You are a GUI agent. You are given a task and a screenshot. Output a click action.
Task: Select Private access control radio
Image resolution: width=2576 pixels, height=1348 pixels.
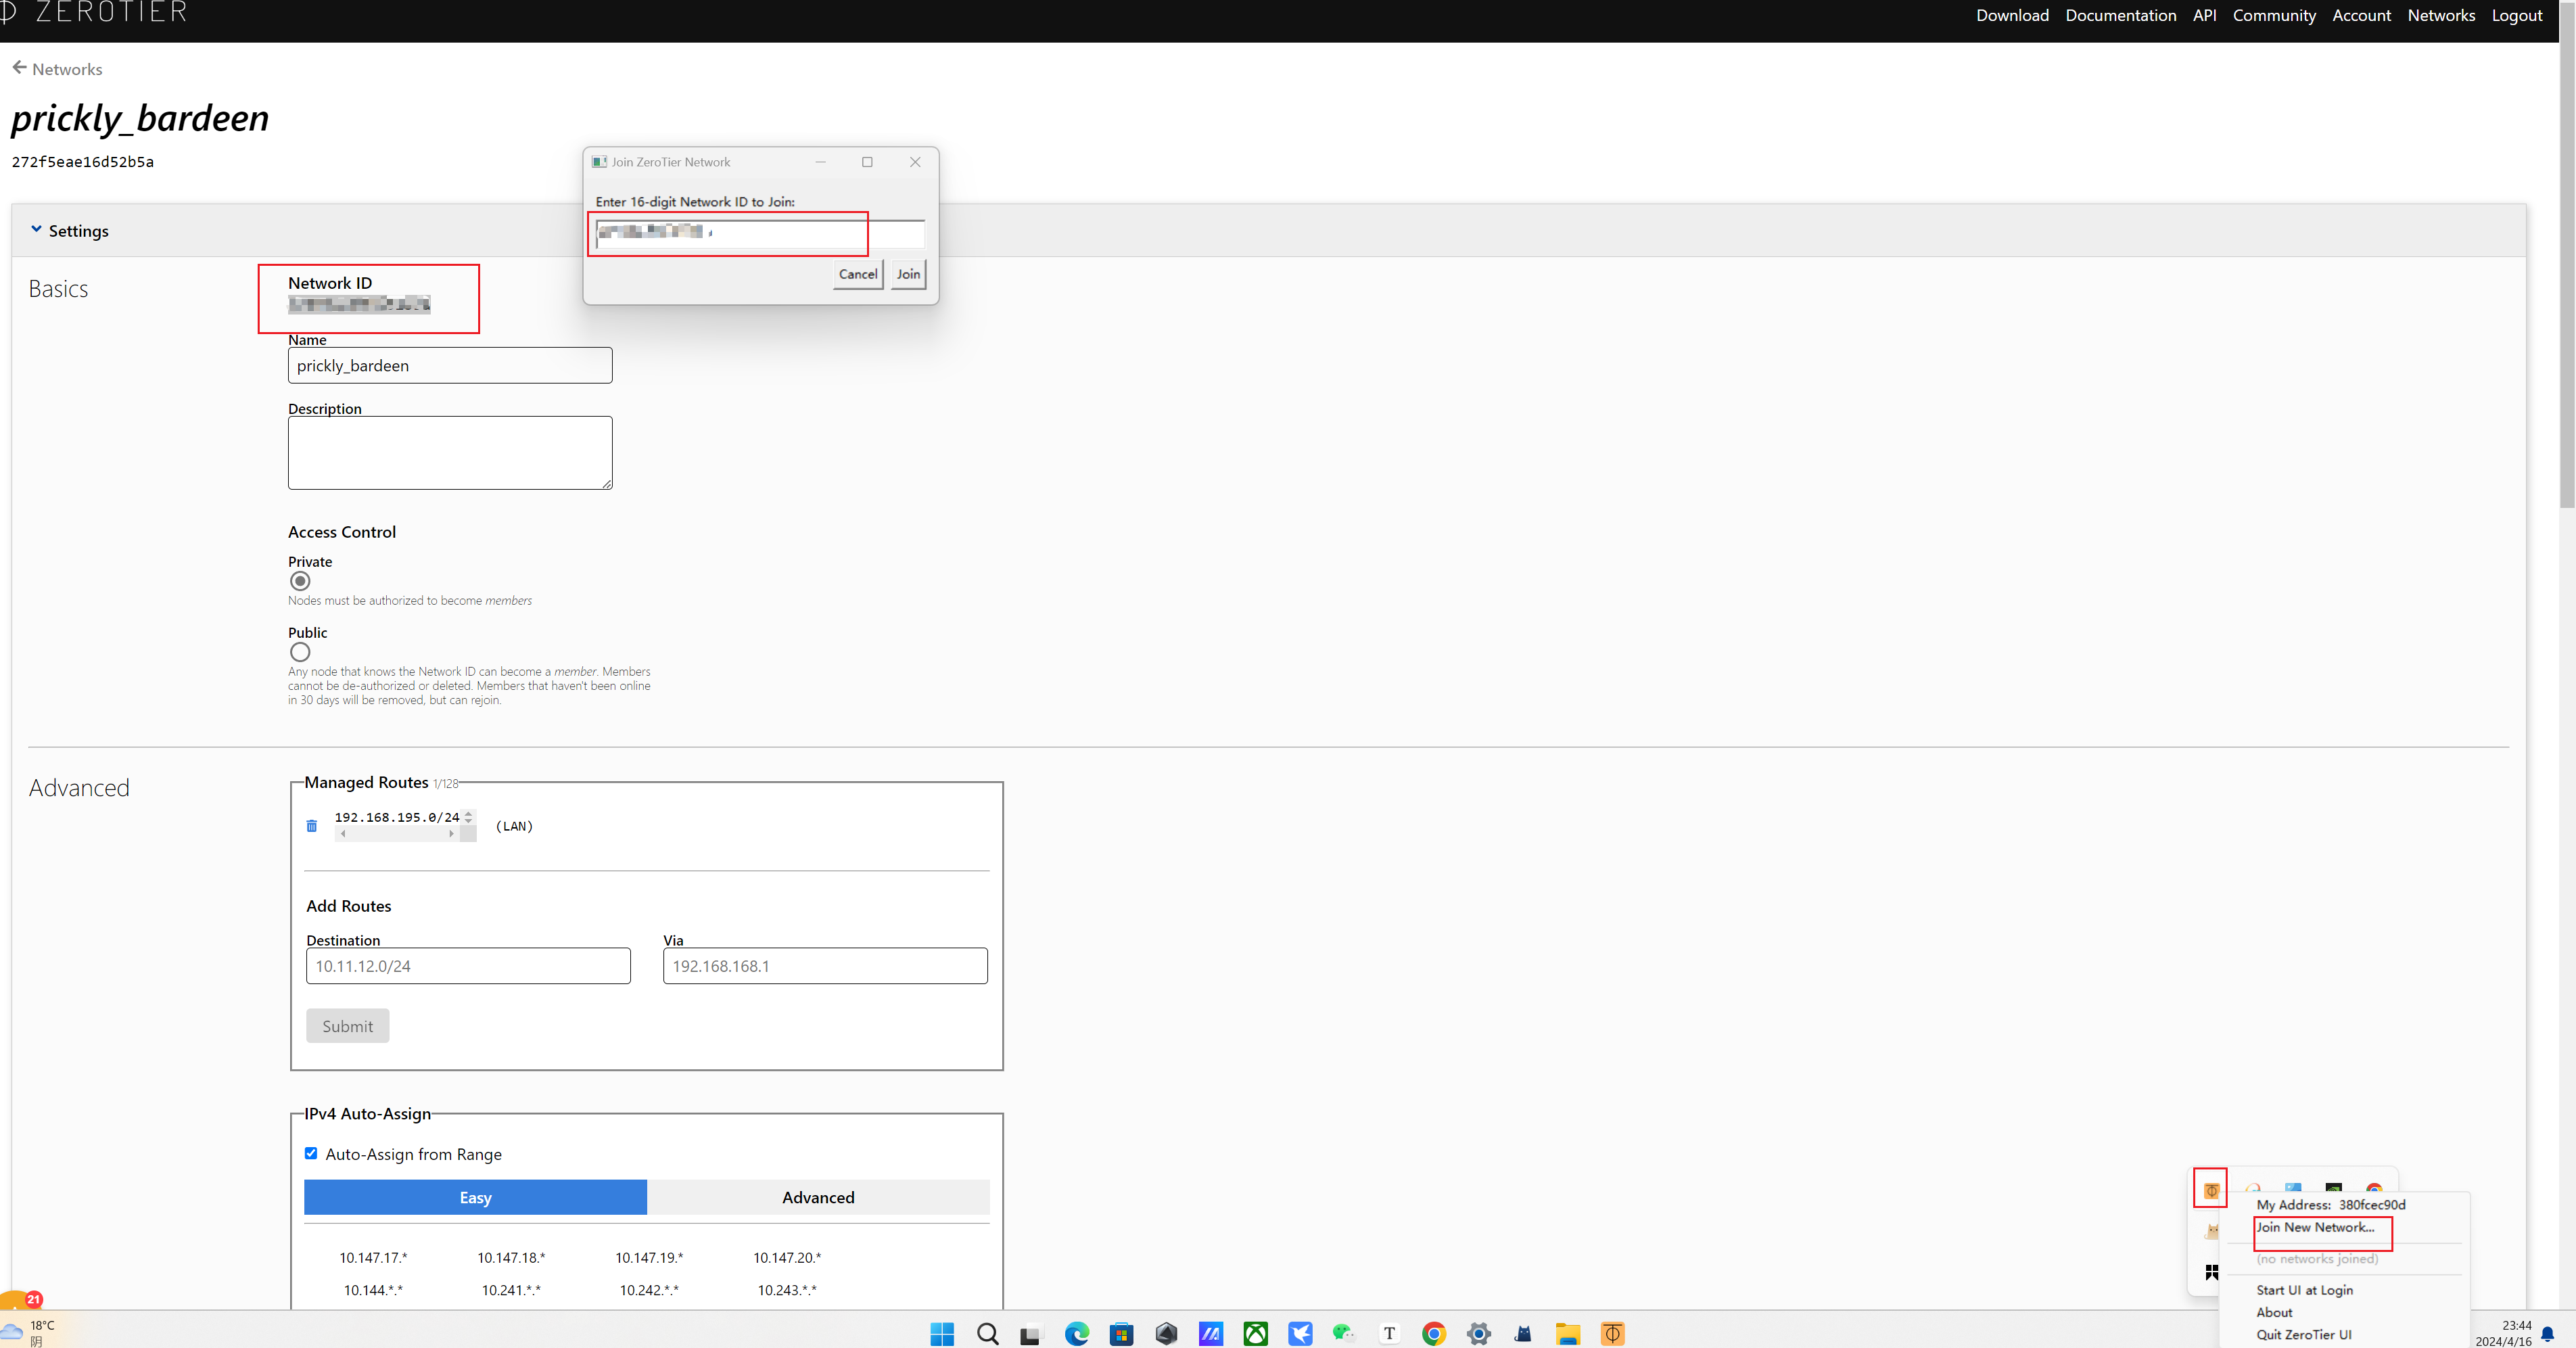(x=300, y=581)
